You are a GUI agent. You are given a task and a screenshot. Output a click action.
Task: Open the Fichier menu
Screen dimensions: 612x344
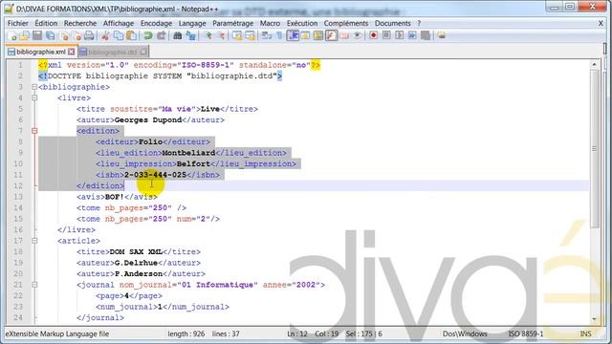pos(18,23)
